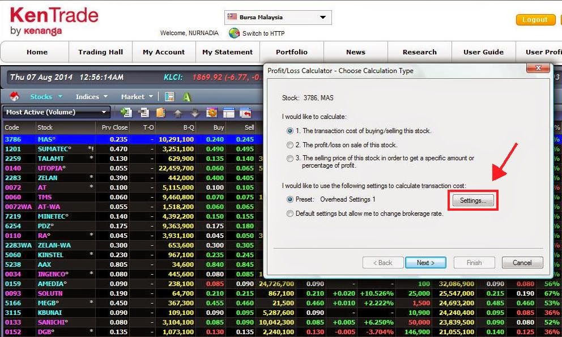Select the Preset Overhead Settings 1 option
562x337 pixels.
(x=290, y=199)
